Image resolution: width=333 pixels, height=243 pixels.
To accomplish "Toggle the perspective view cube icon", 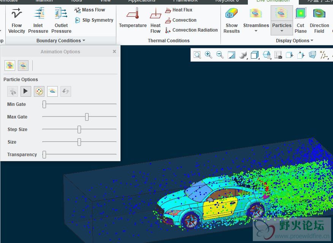I will coord(312,55).
